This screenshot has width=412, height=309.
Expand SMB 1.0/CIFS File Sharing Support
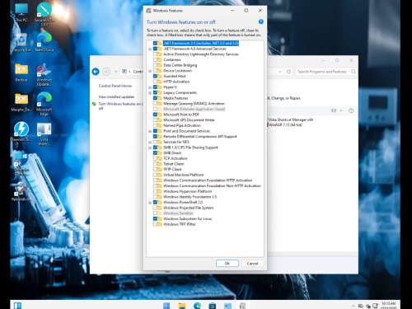(x=150, y=147)
